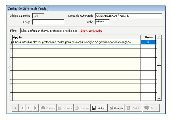Click the Excluir trash button

click(133, 108)
